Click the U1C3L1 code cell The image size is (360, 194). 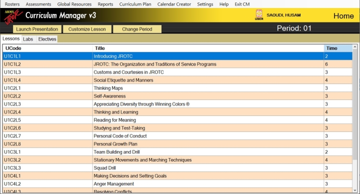pos(47,152)
